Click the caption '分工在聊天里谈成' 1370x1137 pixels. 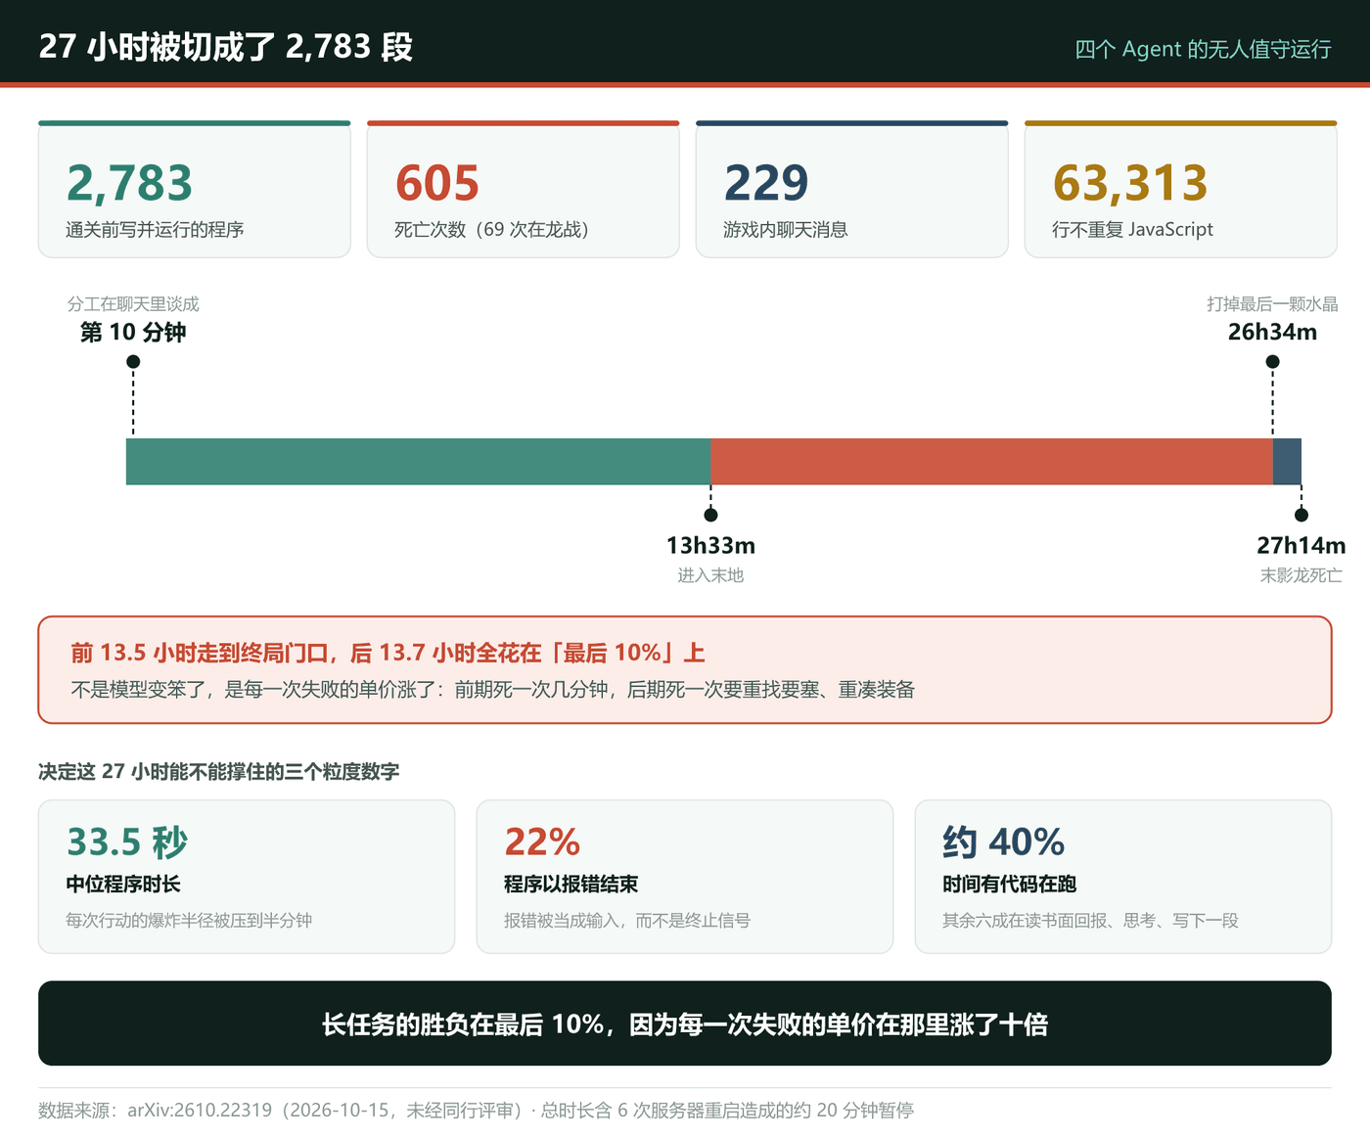click(133, 304)
